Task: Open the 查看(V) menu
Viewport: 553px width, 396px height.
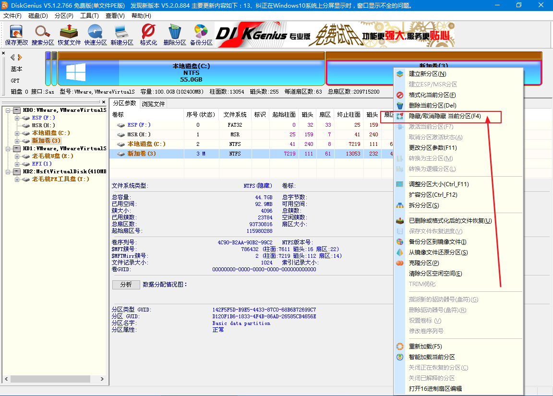Action: [115, 16]
